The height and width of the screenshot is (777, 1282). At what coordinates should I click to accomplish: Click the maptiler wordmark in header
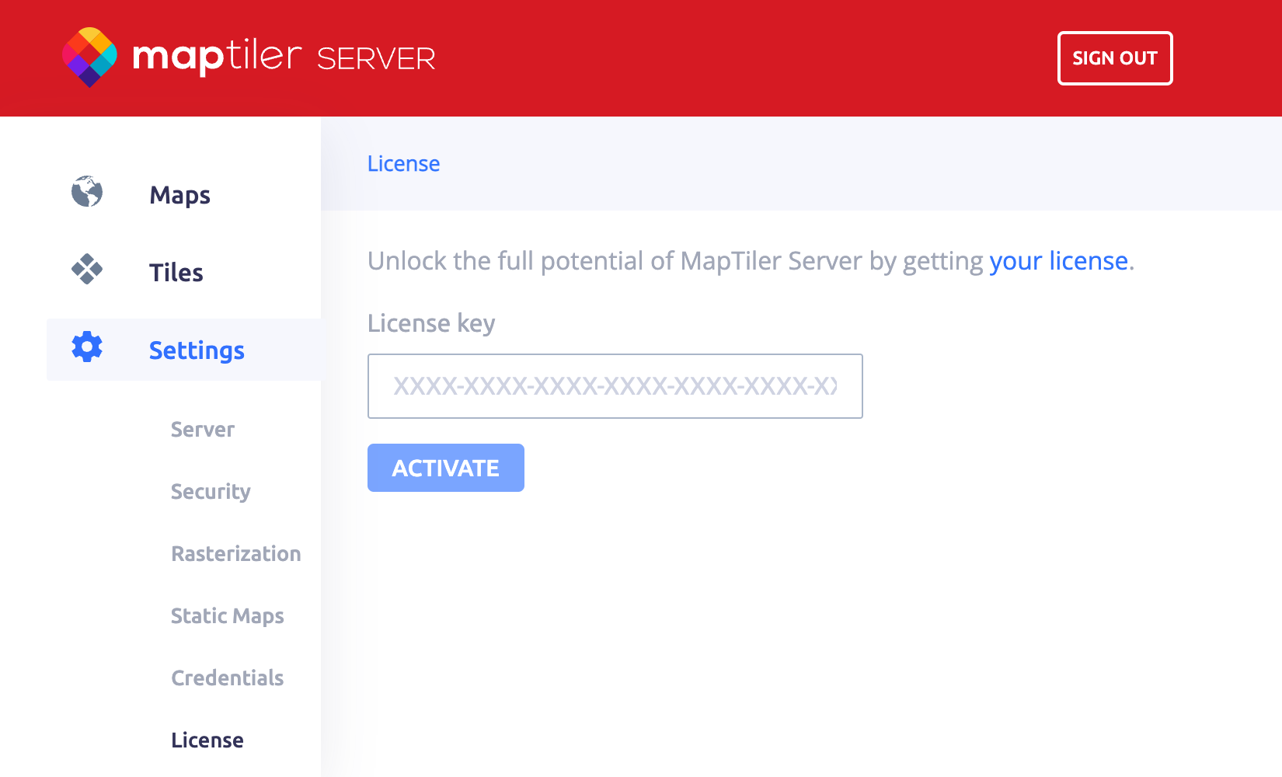[216, 57]
